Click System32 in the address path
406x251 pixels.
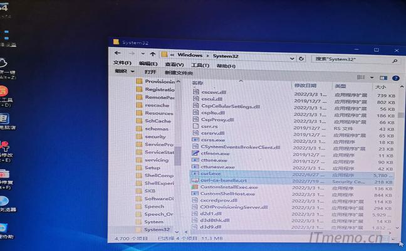(x=226, y=56)
